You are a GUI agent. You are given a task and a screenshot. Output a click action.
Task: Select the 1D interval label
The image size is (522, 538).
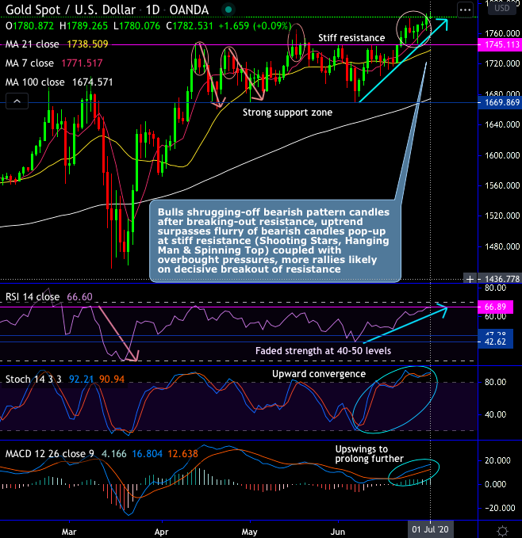point(152,10)
